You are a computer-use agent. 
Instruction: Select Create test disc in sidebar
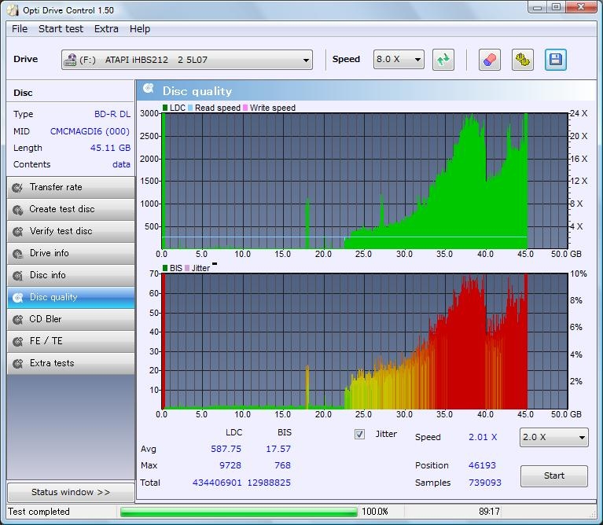coord(70,209)
